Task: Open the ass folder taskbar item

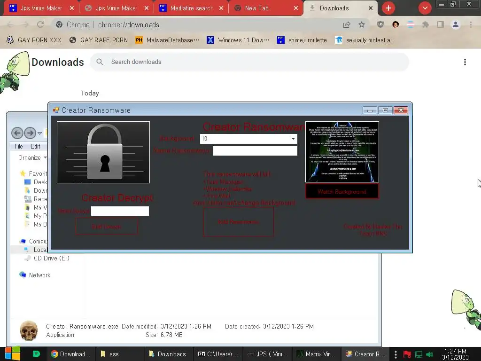Action: [120, 354]
